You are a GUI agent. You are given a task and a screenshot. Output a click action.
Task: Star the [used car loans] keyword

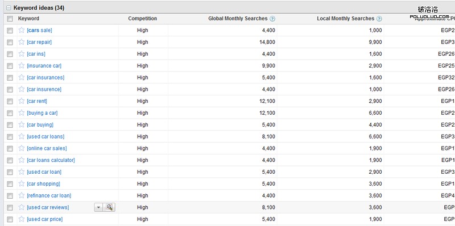coord(22,136)
